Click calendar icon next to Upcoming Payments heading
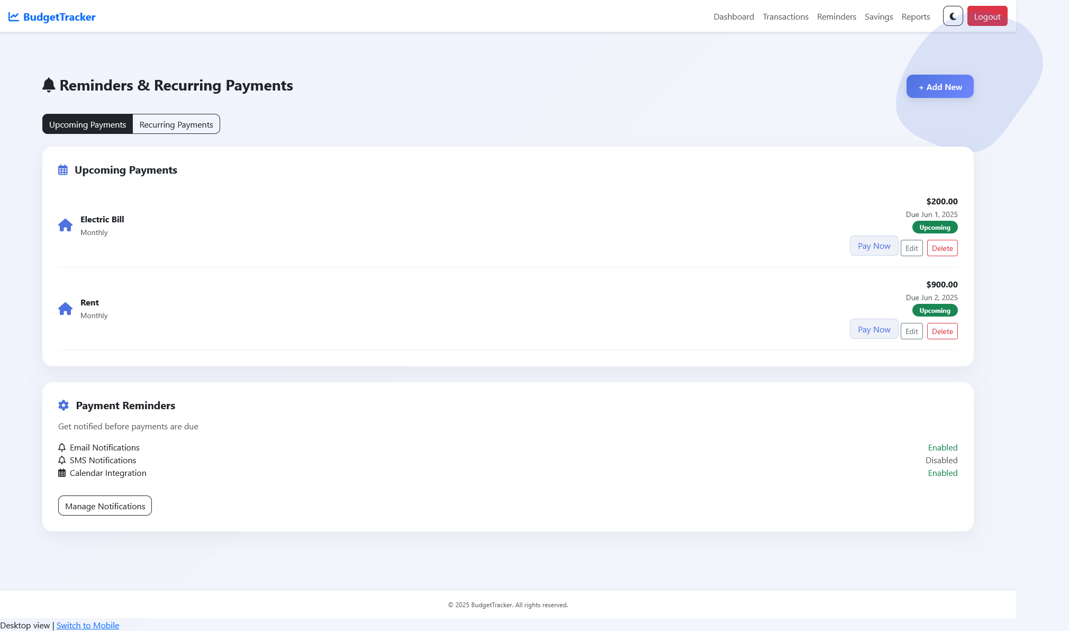Viewport: 1069px width, 631px height. (x=63, y=170)
